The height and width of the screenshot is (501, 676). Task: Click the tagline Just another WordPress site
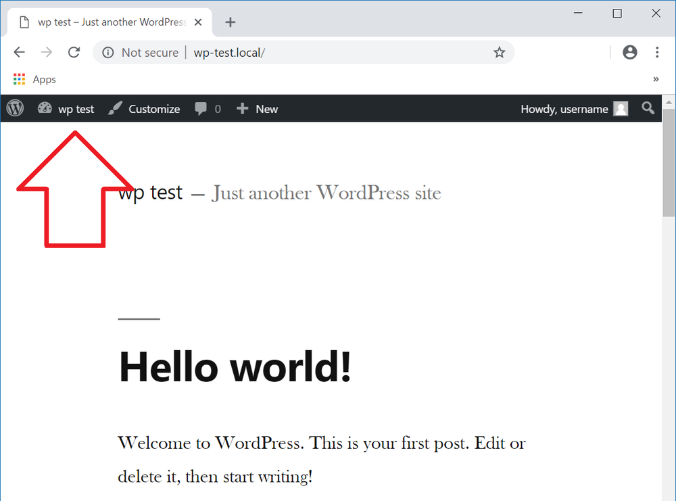tap(327, 193)
